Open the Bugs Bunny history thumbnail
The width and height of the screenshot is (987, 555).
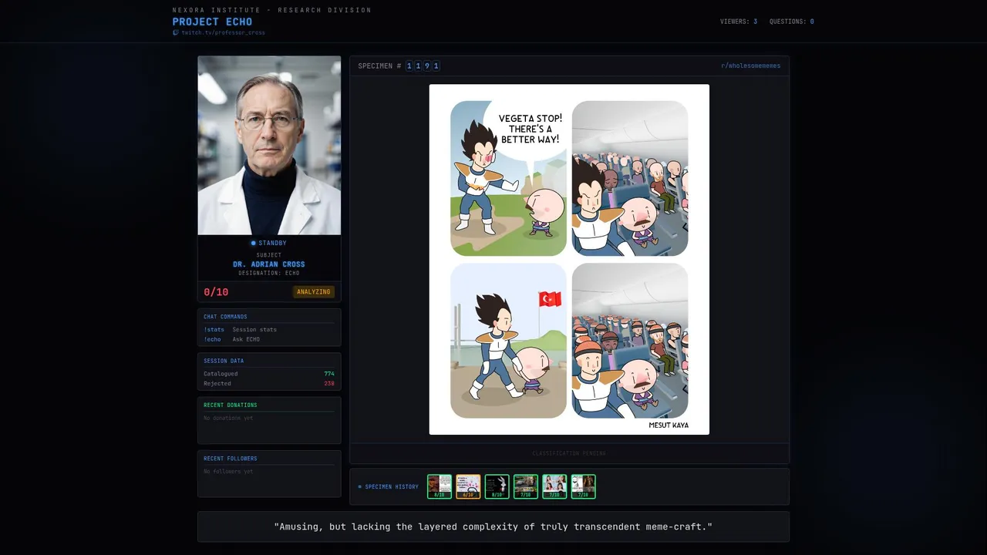tap(497, 486)
